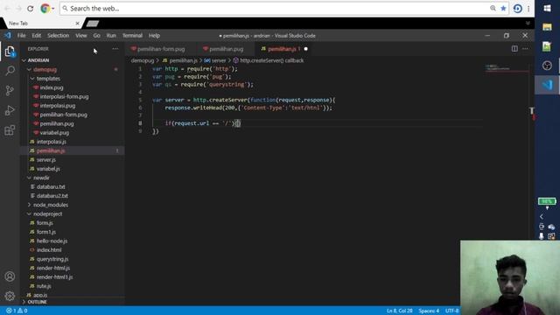Open the Help menu
Image resolution: width=560 pixels, height=315 pixels.
[x=154, y=35]
